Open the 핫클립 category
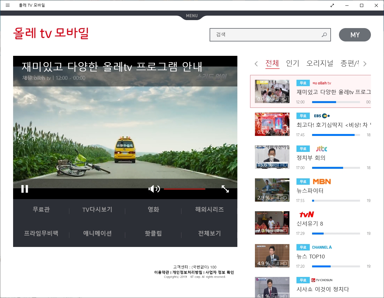The width and height of the screenshot is (384, 298). [153, 234]
